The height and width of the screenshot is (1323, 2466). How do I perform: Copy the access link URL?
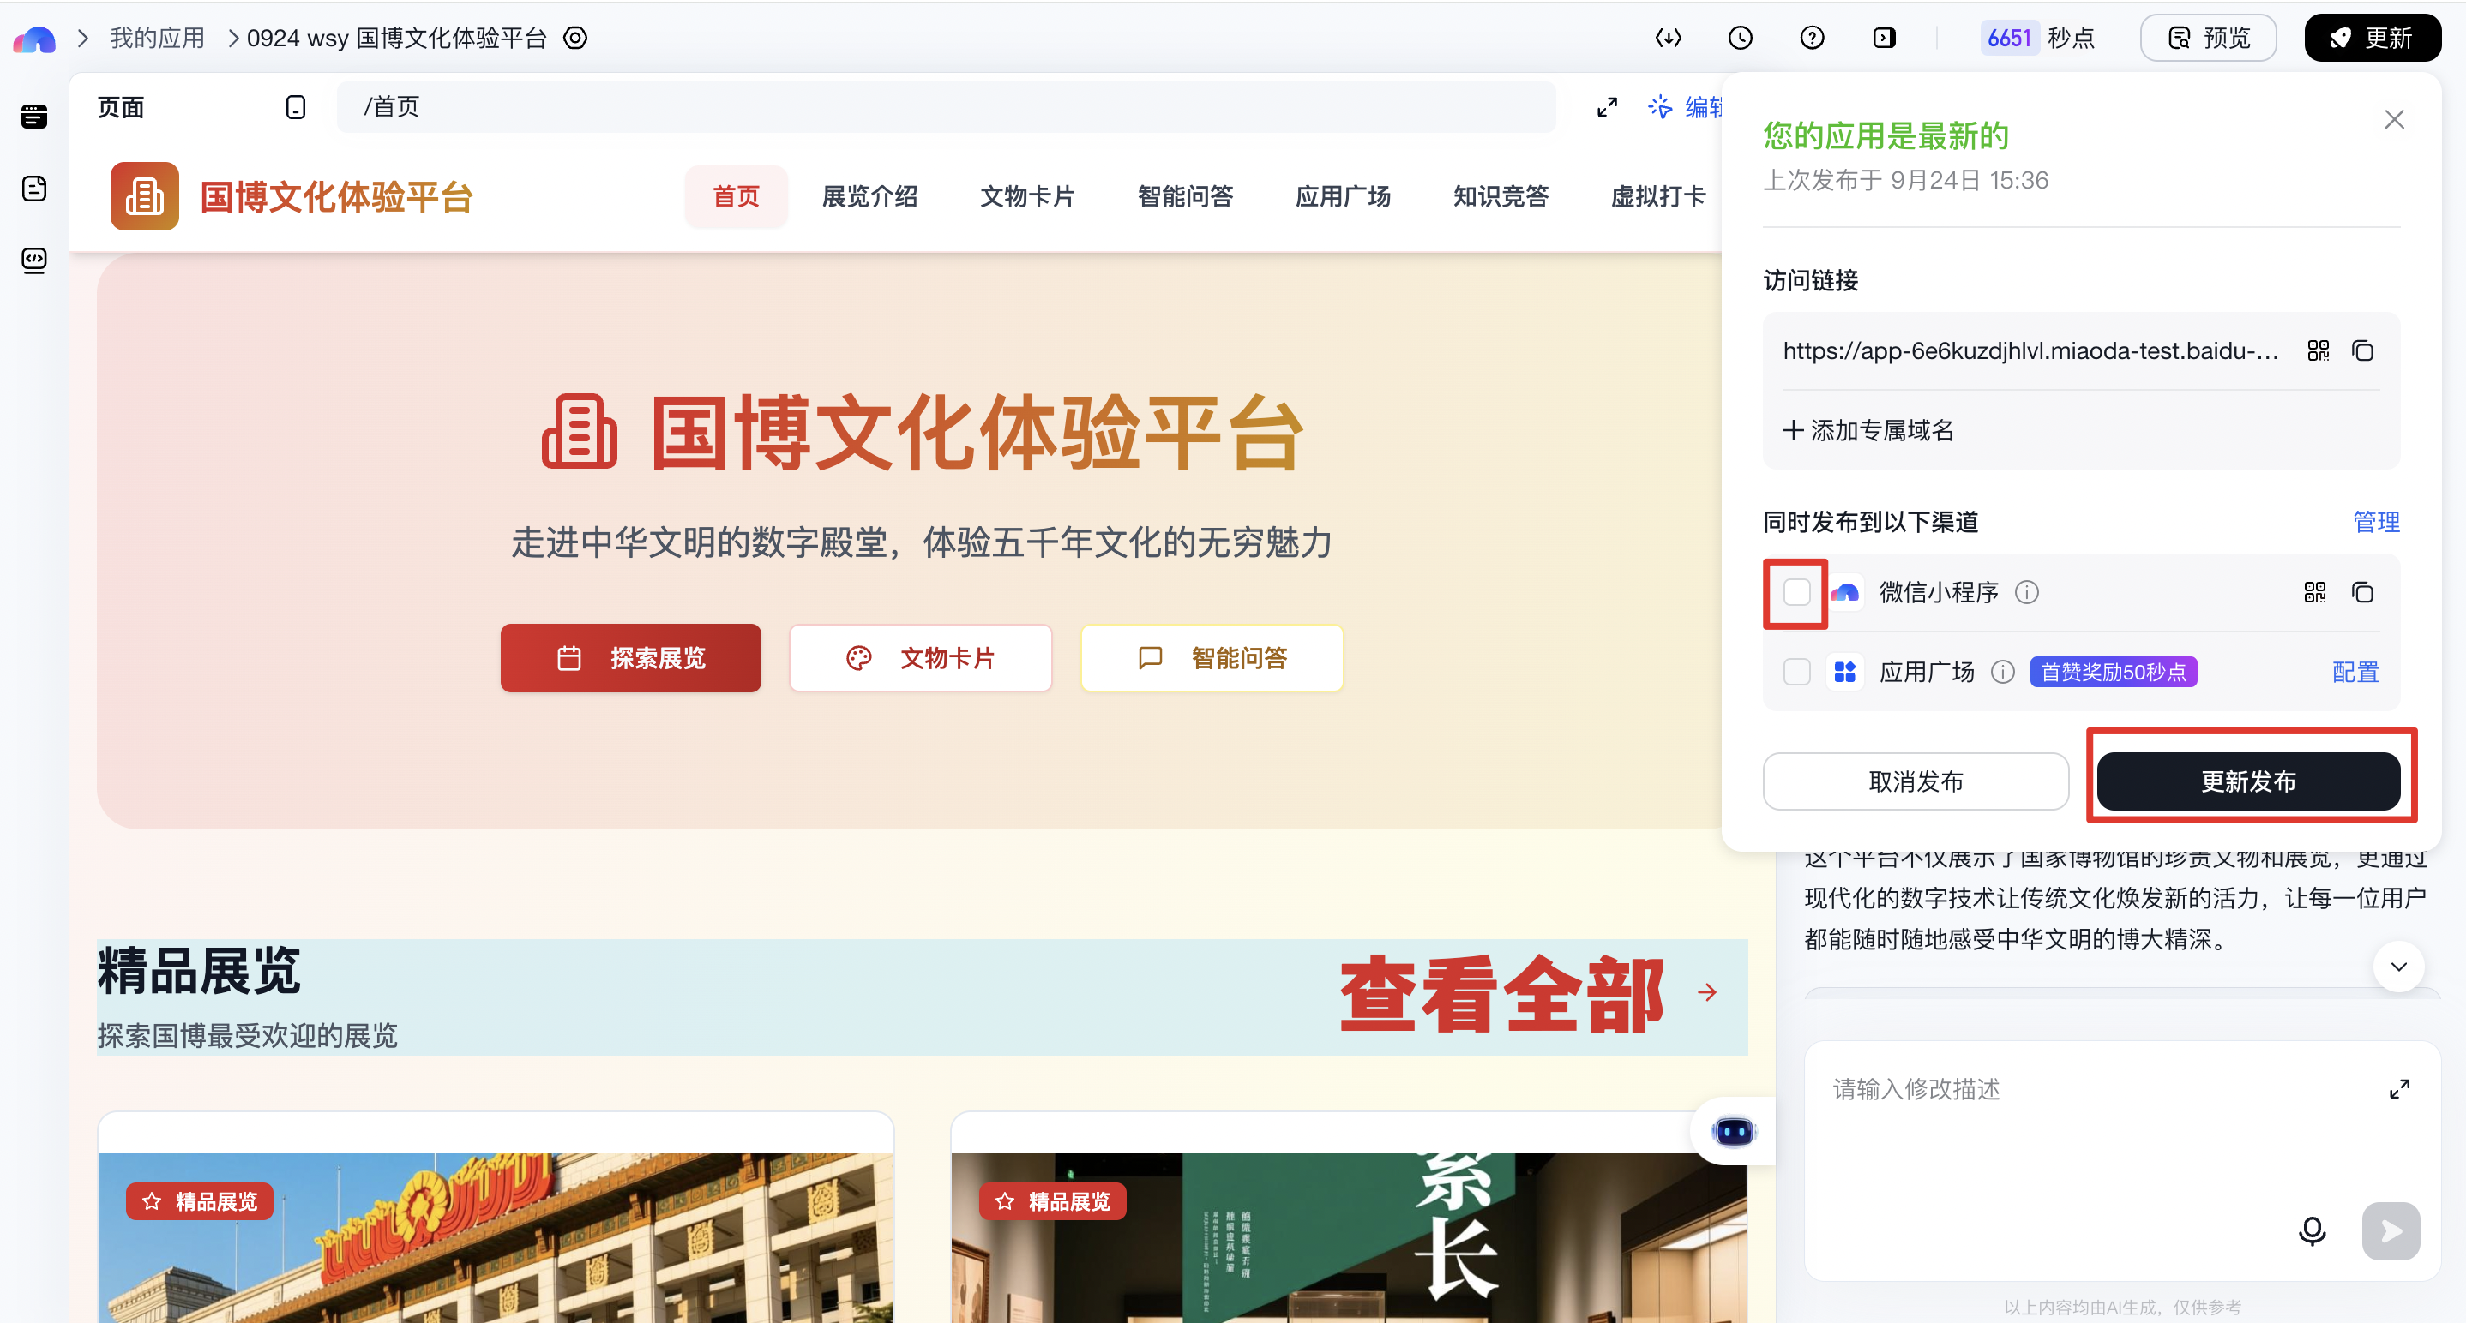point(2361,351)
